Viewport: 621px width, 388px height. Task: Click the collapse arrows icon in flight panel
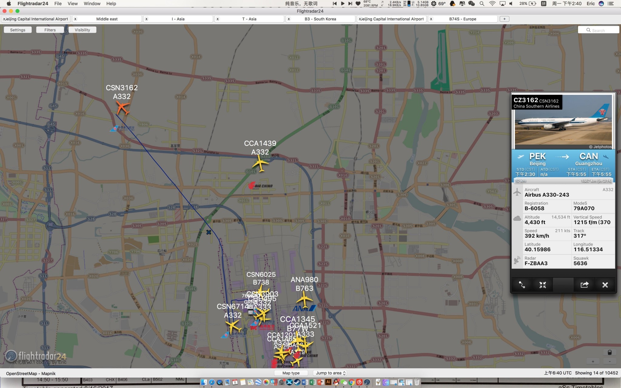(542, 285)
